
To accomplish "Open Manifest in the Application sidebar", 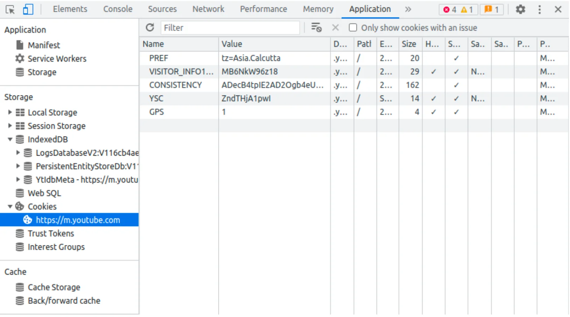I will (x=44, y=45).
